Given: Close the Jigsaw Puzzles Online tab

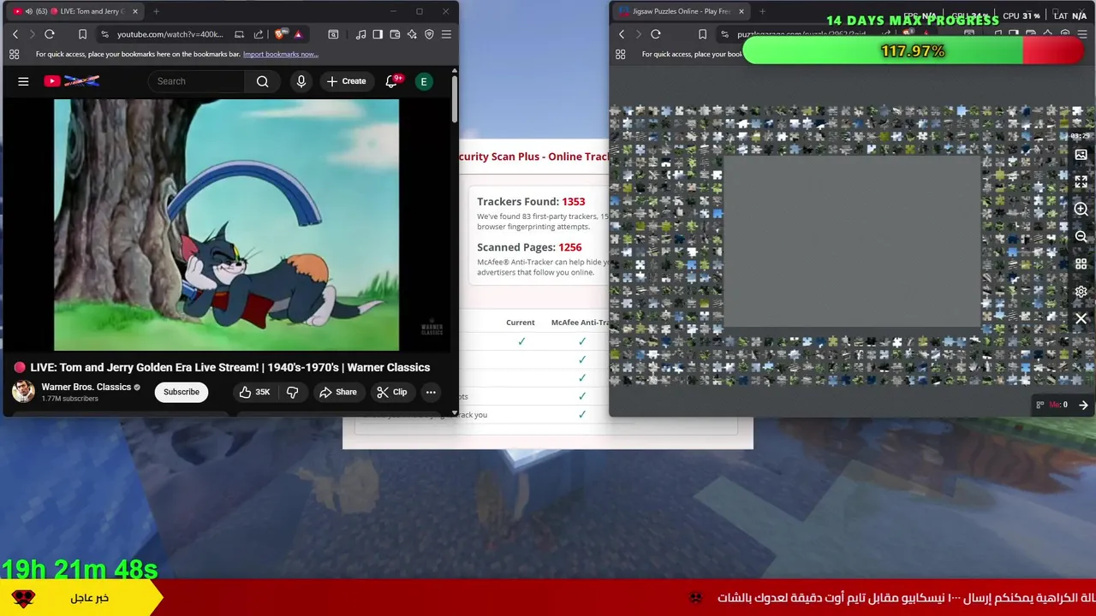Looking at the screenshot, I should [741, 11].
